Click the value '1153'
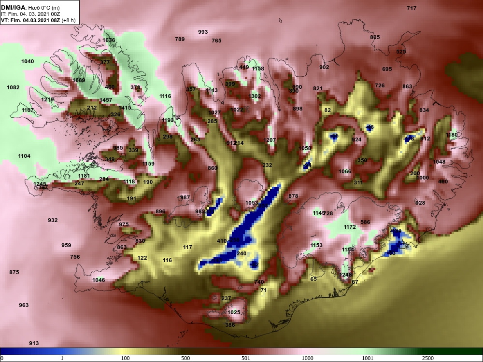 pyautogui.click(x=316, y=245)
